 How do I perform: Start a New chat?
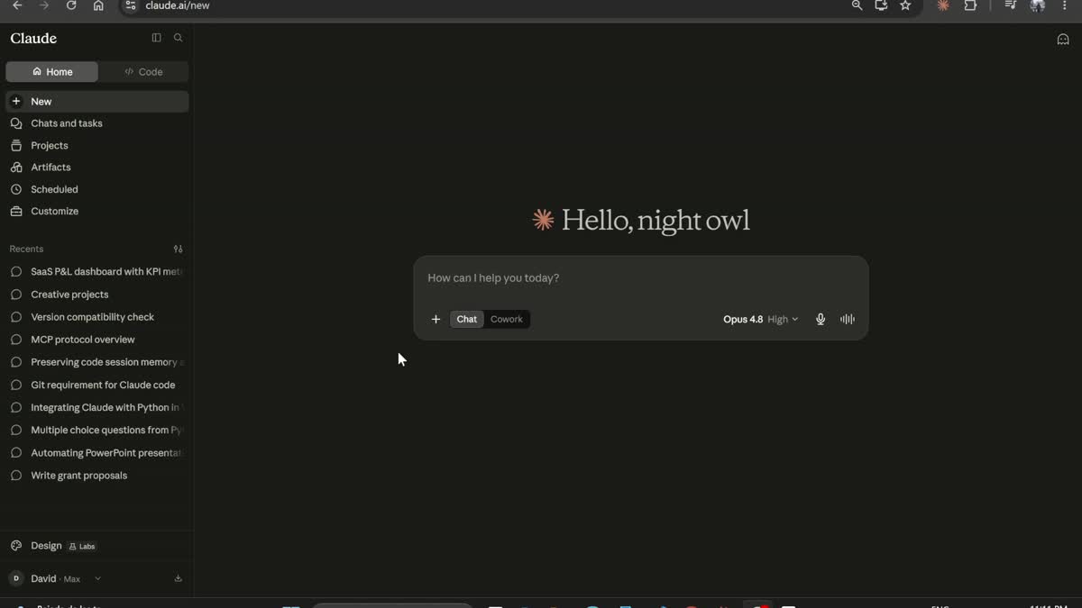96,102
